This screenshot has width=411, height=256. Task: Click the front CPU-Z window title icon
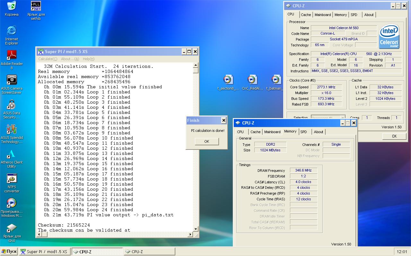[x=238, y=123]
